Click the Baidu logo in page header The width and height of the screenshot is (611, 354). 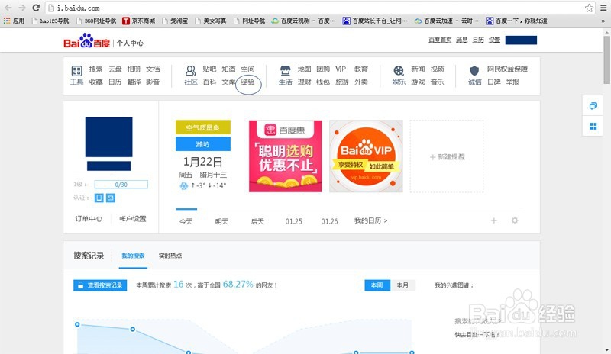coord(87,41)
